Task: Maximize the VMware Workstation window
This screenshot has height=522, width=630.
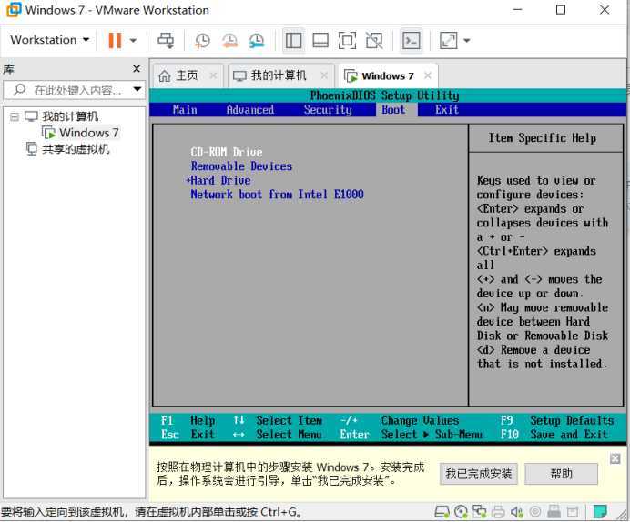Action: point(561,10)
